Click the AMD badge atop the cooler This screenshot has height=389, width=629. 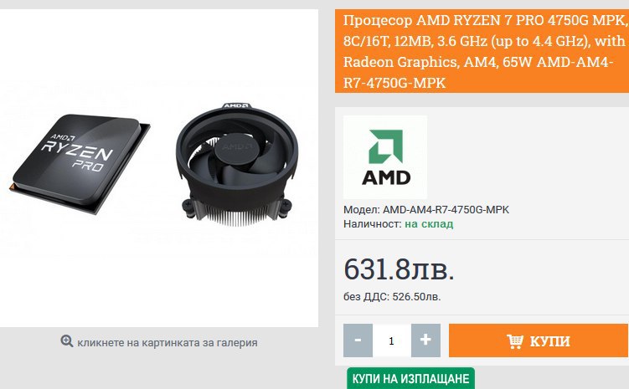[236, 105]
